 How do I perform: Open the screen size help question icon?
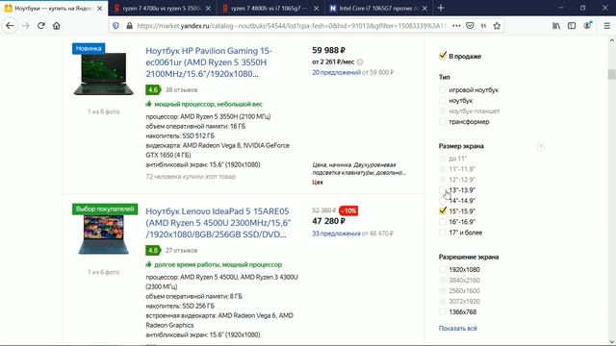click(x=541, y=147)
